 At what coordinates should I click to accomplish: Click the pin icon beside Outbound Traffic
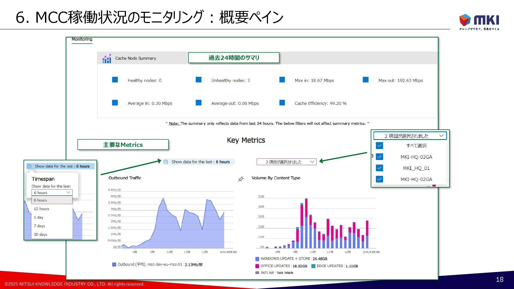point(241,179)
